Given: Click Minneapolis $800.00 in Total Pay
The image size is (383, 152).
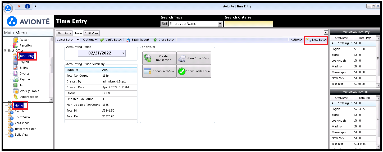Looking at the screenshot, I should pyautogui.click(x=353, y=72).
